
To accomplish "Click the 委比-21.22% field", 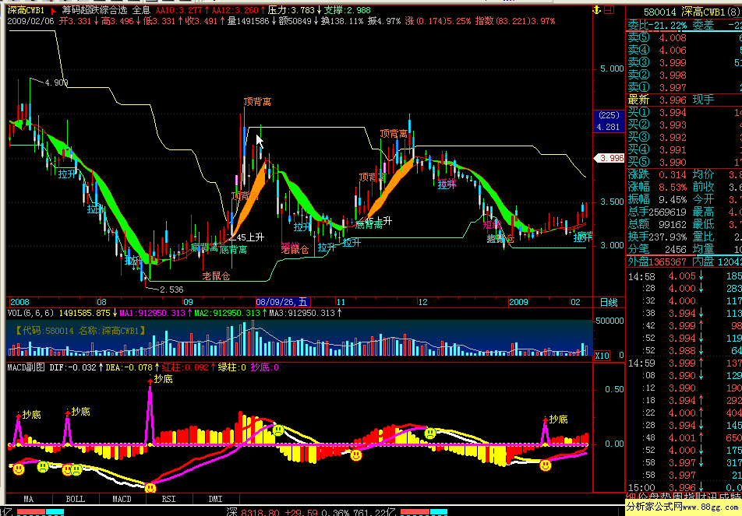I will click(658, 26).
